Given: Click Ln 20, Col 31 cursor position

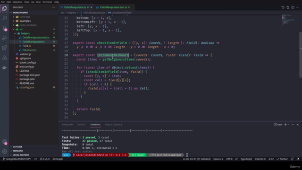Looking at the screenshot, I should (x=196, y=159).
